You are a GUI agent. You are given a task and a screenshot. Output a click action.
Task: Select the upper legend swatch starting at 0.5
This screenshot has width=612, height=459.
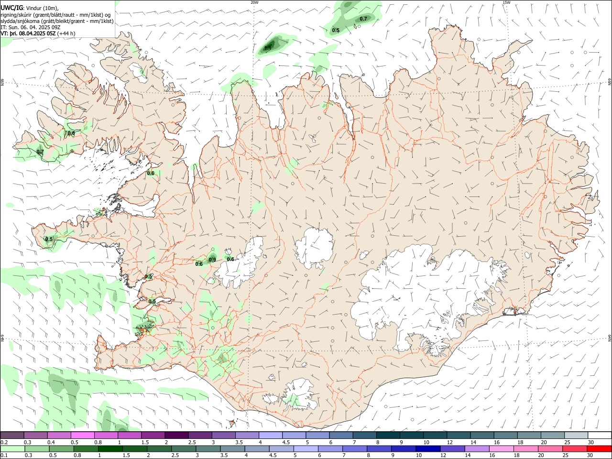point(83,436)
